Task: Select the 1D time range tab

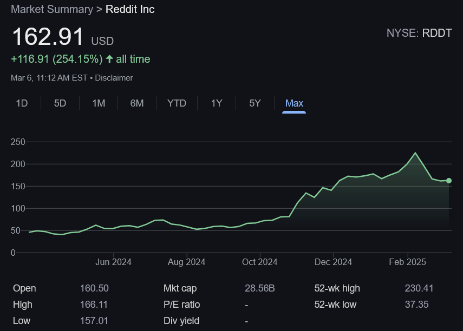Action: (x=22, y=103)
